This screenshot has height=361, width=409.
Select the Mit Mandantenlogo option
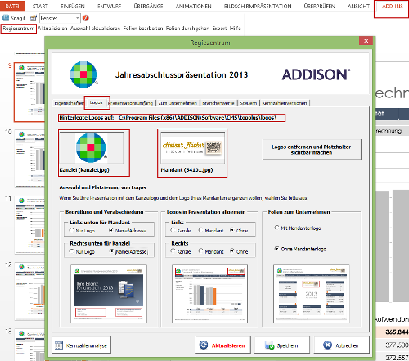pos(276,228)
